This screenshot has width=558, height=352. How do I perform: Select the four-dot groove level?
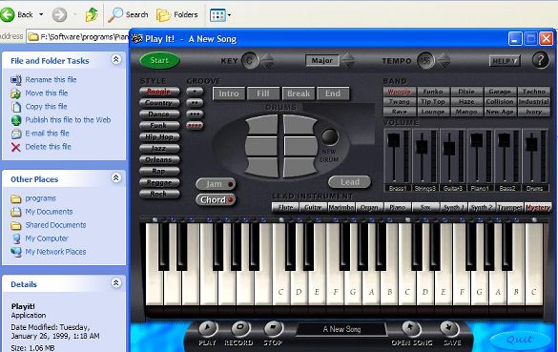pyautogui.click(x=195, y=126)
